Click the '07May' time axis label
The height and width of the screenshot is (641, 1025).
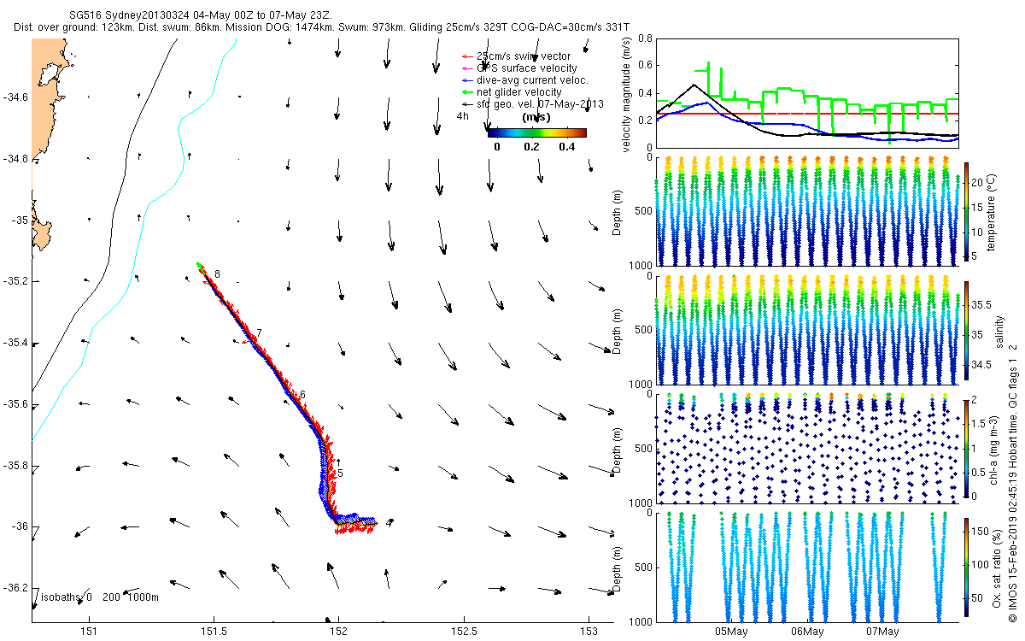pos(882,632)
